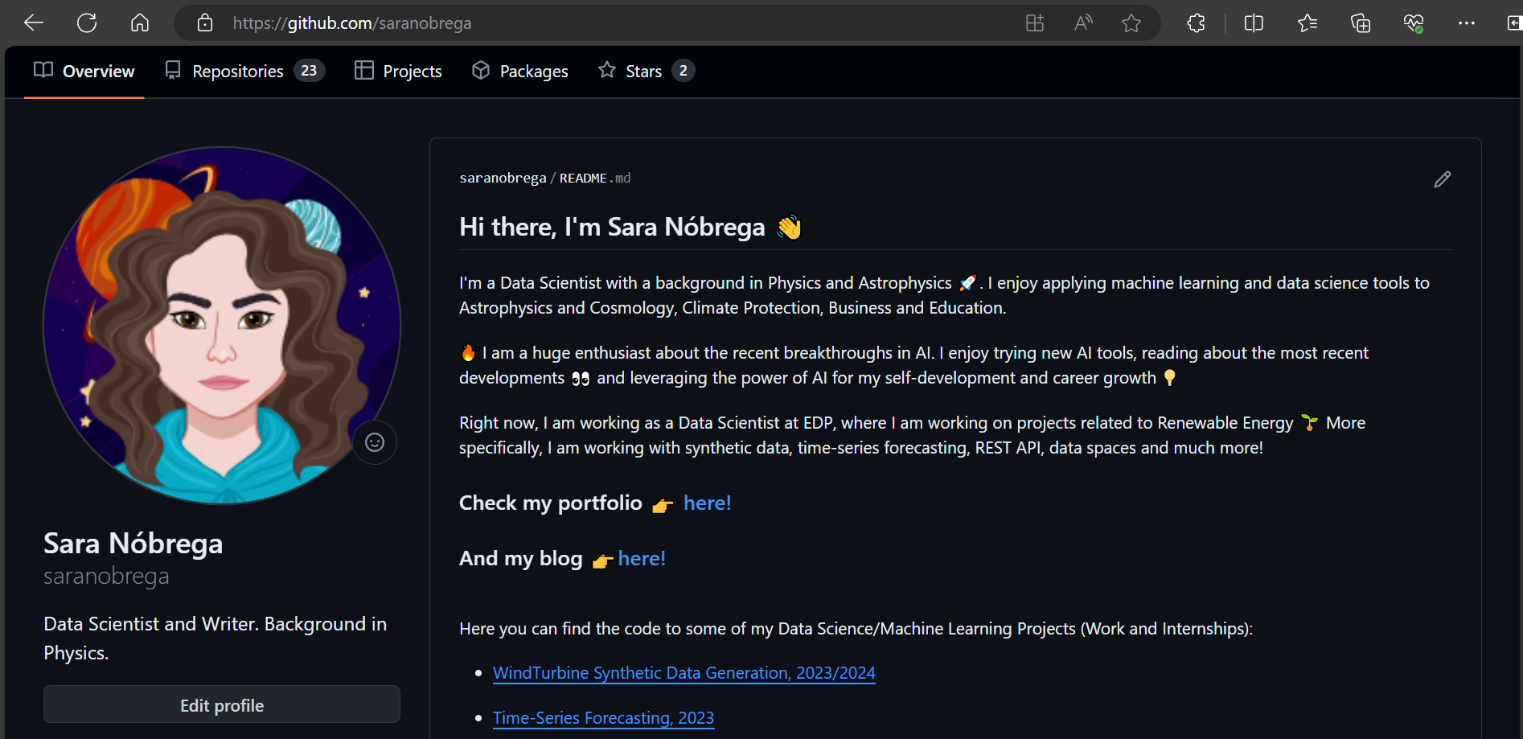Image resolution: width=1523 pixels, height=739 pixels.
Task: Refresh the page with reload icon
Action: (87, 23)
